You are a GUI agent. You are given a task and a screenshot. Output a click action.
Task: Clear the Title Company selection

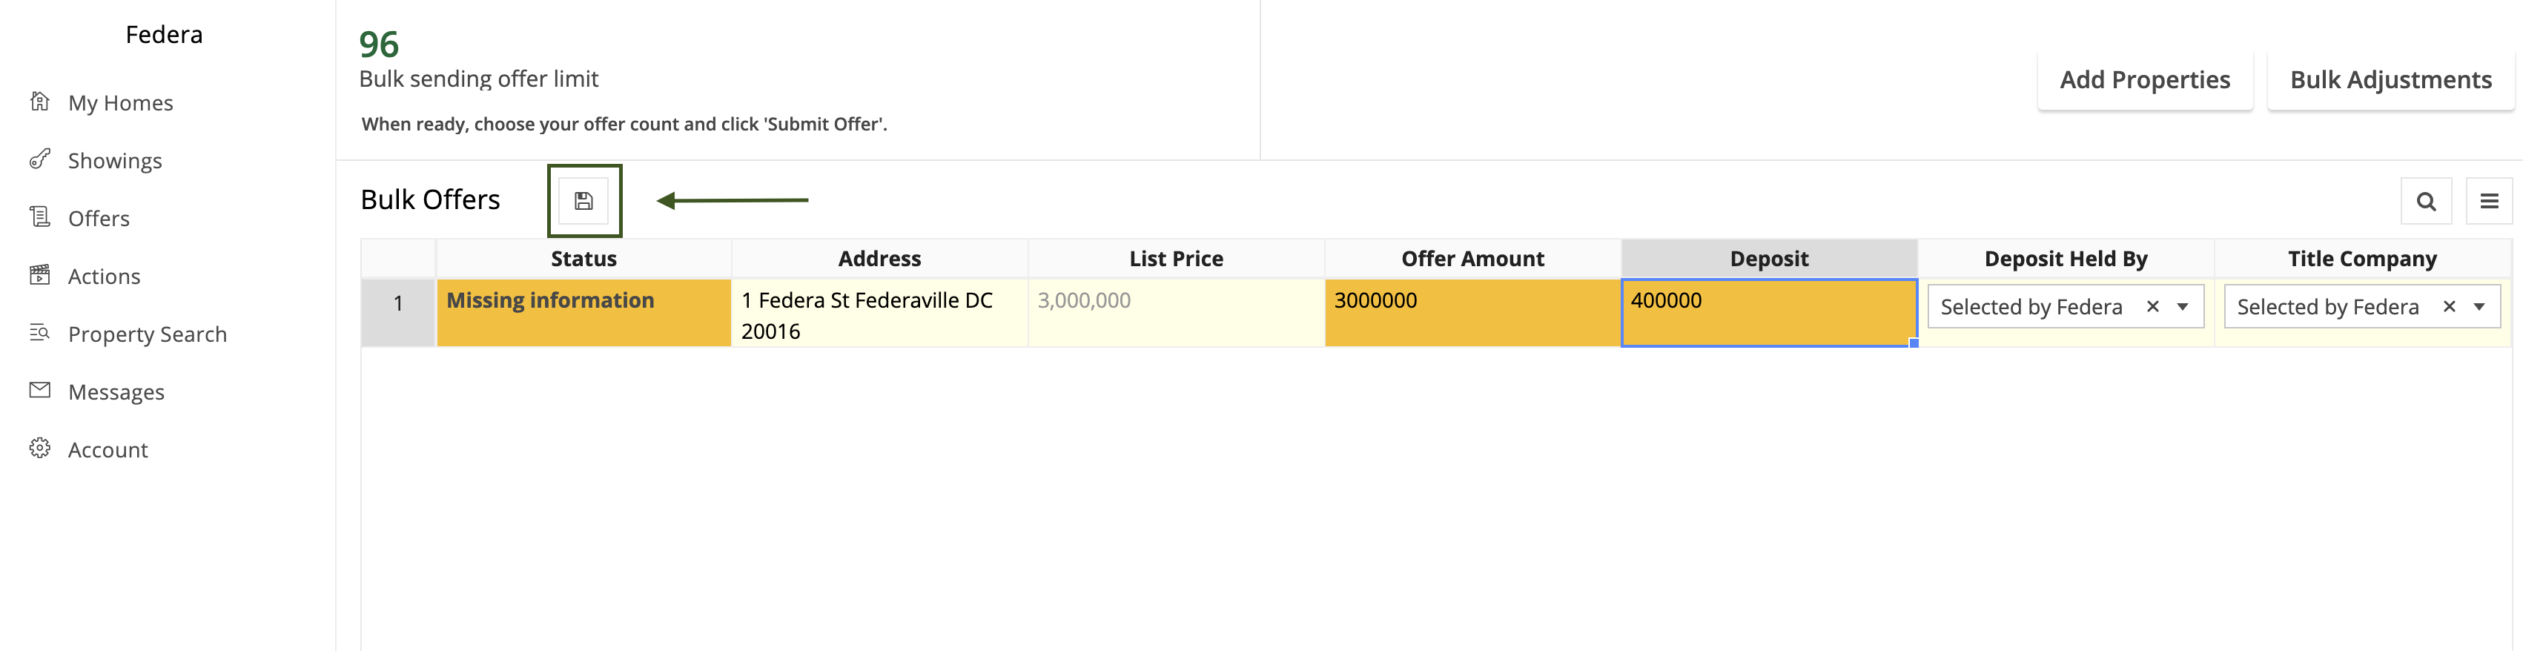(x=2450, y=306)
